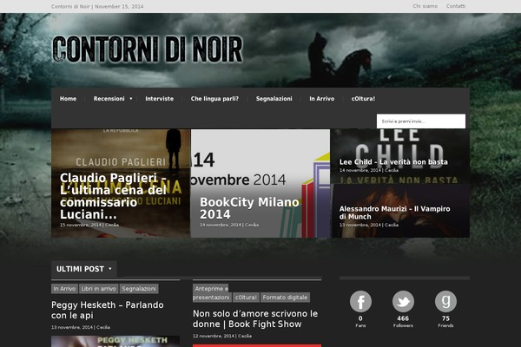Open the Che lingua parli? menu
Image resolution: width=521 pixels, height=347 pixels.
pos(214,99)
